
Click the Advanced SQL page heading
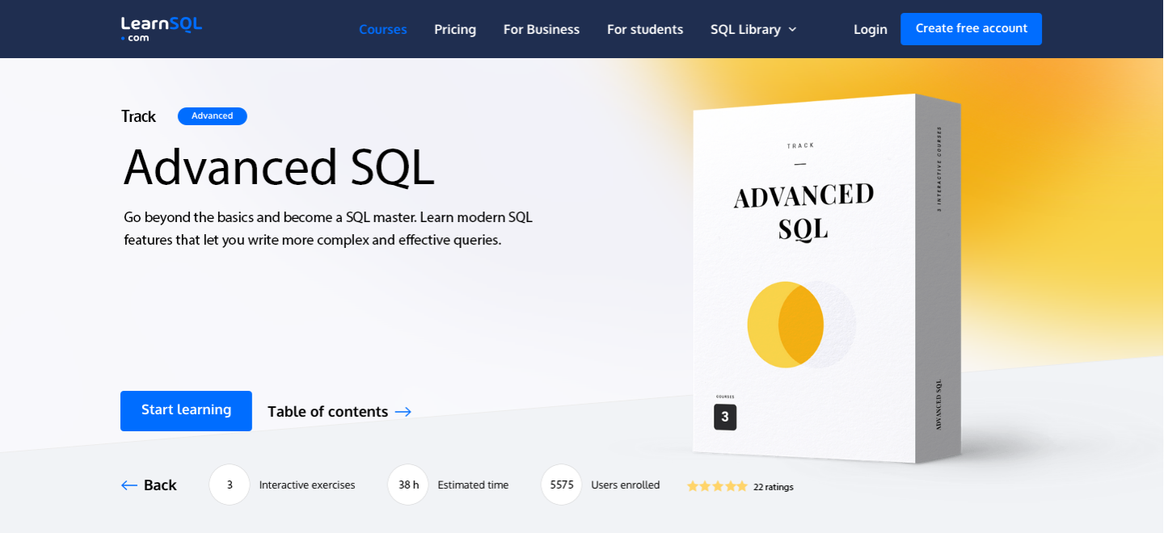pos(279,167)
